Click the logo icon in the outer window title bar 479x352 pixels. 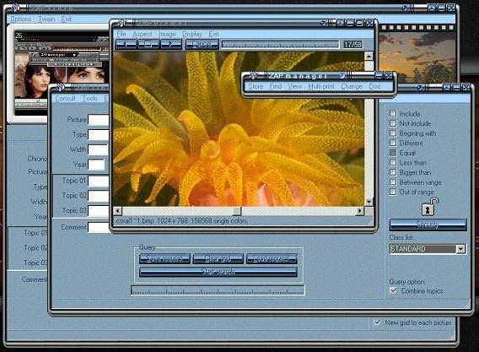pos(16,8)
